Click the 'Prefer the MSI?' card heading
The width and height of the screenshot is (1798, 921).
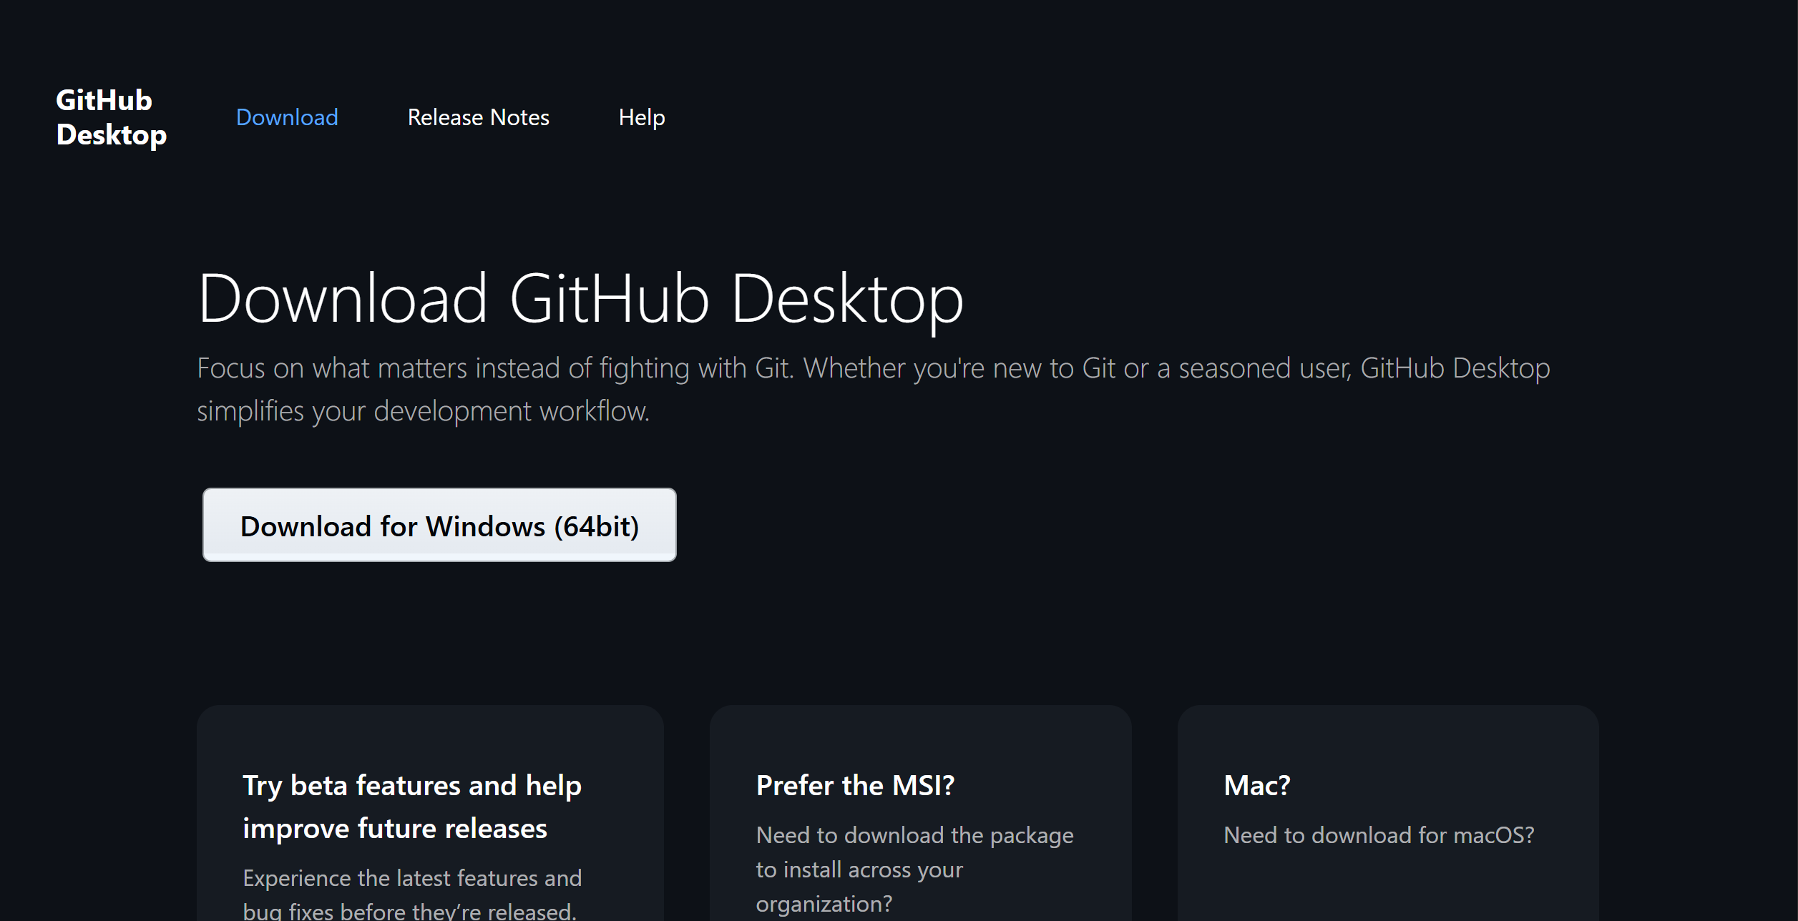coord(855,785)
